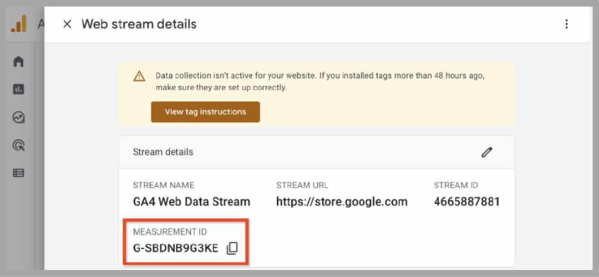This screenshot has height=277, width=599.
Task: Click the View tag instructions button
Action: click(x=206, y=112)
